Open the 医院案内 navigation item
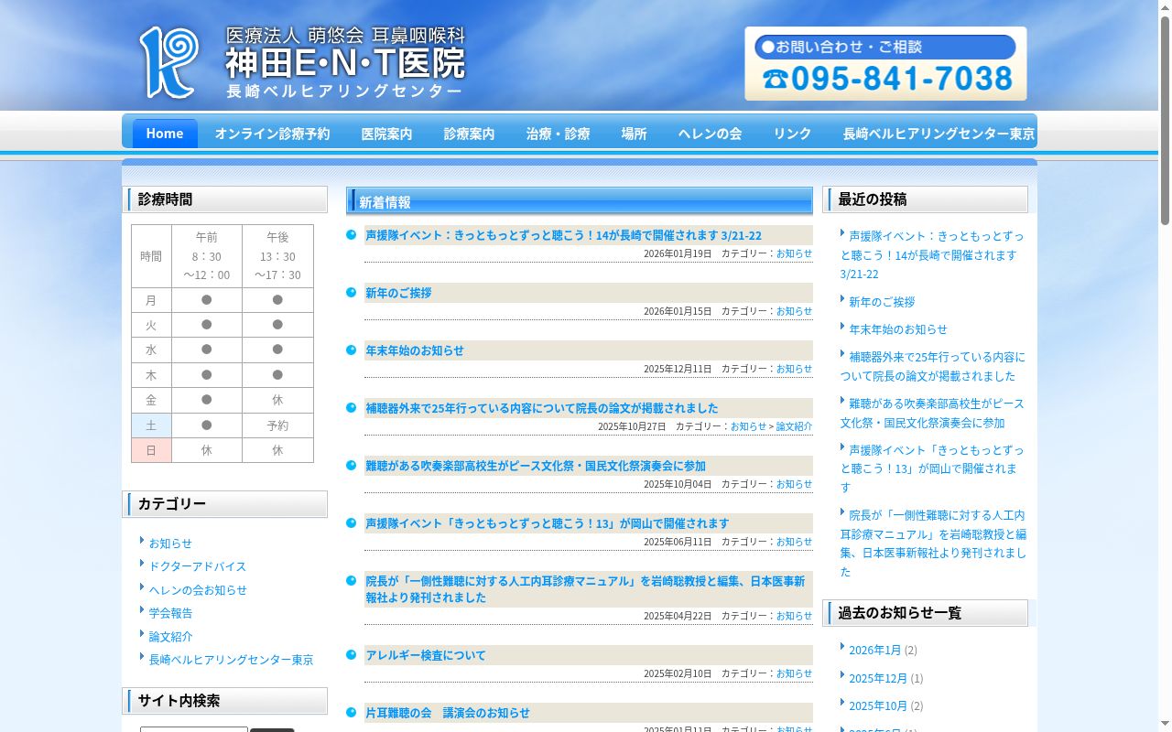The width and height of the screenshot is (1172, 732). (x=386, y=134)
